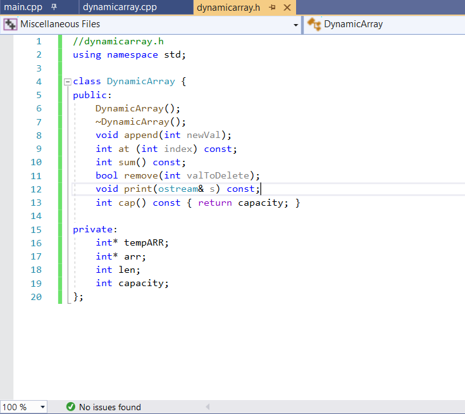Click the valToDelete parameter
This screenshot has height=414, width=465.
click(218, 175)
